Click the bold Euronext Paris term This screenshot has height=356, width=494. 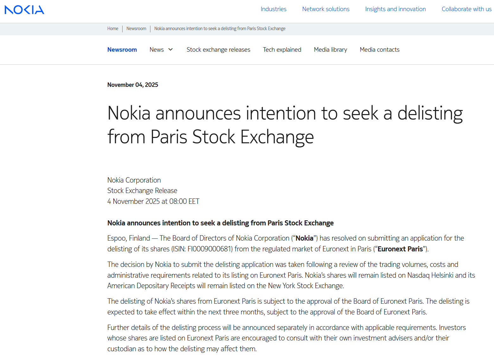[x=400, y=249]
